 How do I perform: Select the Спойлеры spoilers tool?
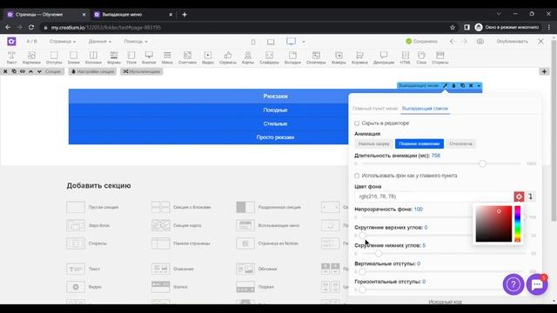[316, 57]
